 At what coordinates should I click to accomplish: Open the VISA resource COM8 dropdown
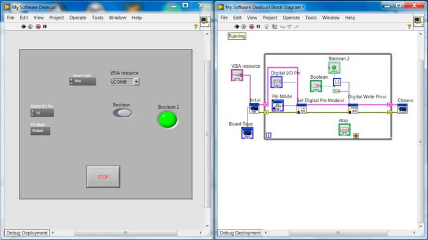[136, 82]
